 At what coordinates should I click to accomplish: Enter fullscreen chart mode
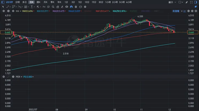pos(191,2)
